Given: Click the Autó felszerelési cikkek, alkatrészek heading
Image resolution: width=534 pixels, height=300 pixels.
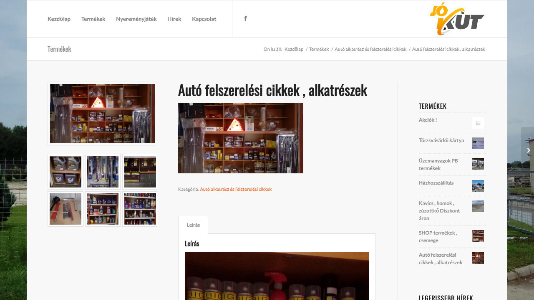Looking at the screenshot, I should [272, 90].
